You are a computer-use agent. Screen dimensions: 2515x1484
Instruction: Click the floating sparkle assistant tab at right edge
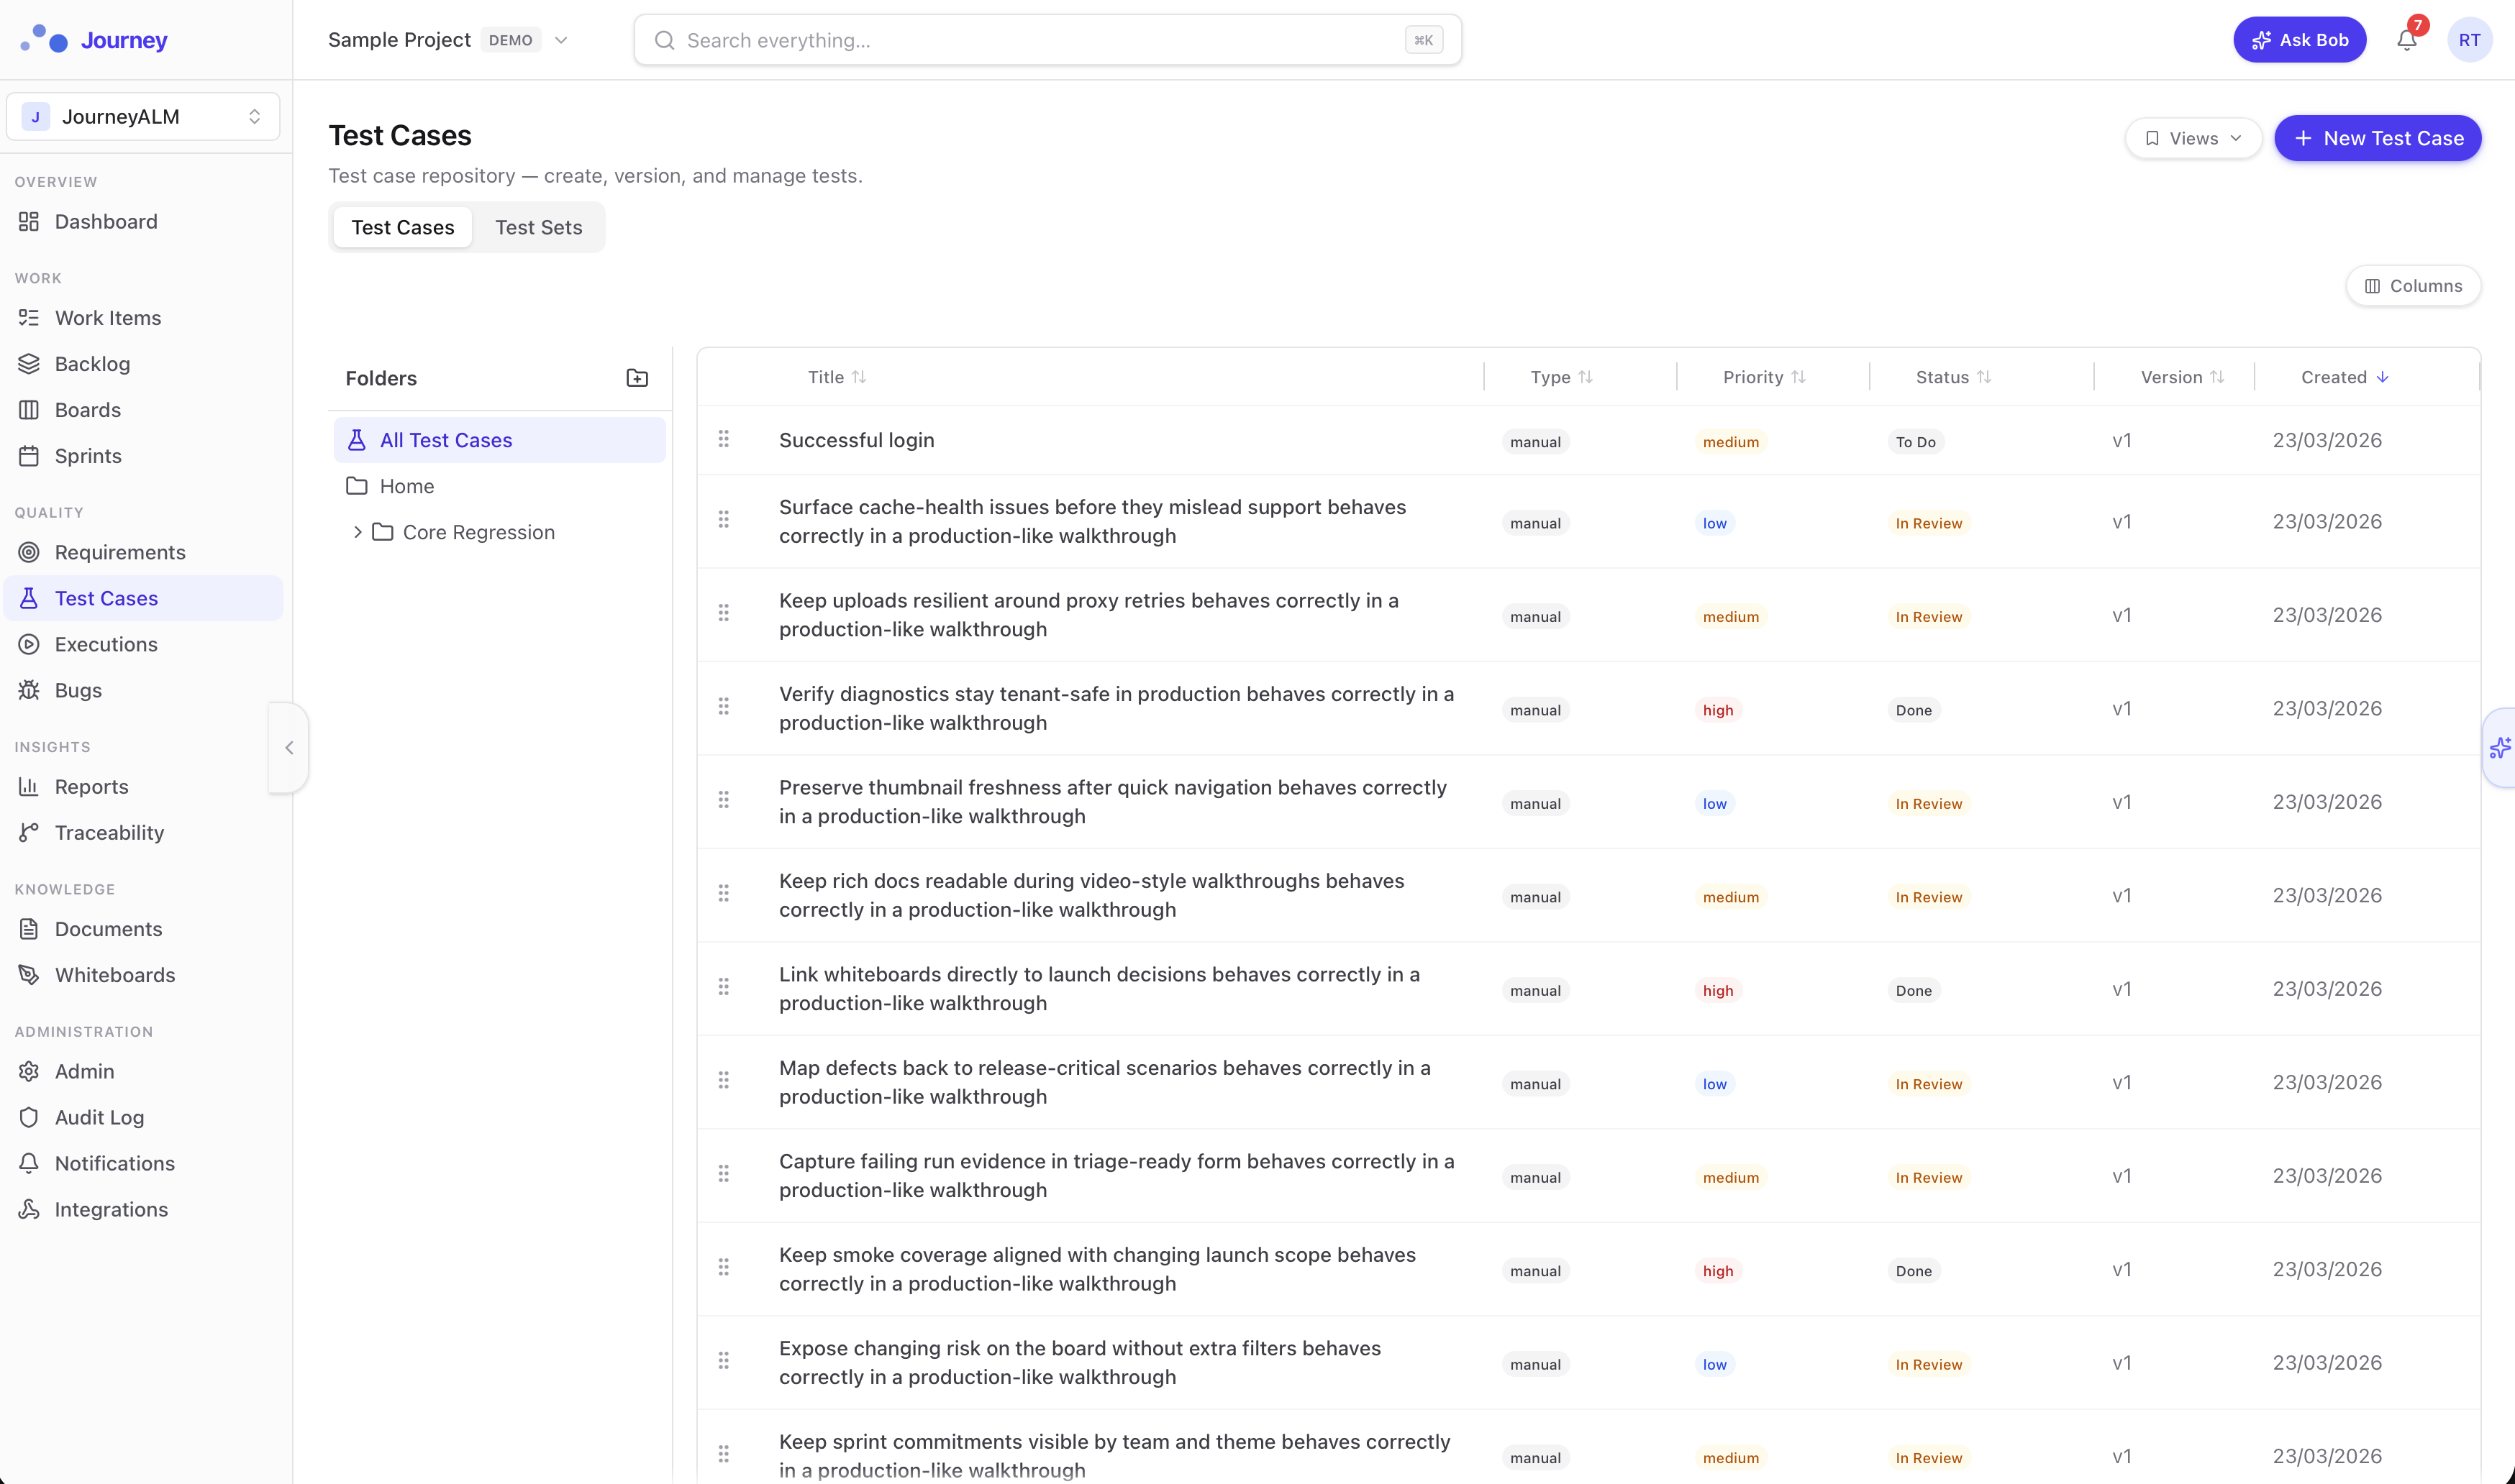(2499, 748)
